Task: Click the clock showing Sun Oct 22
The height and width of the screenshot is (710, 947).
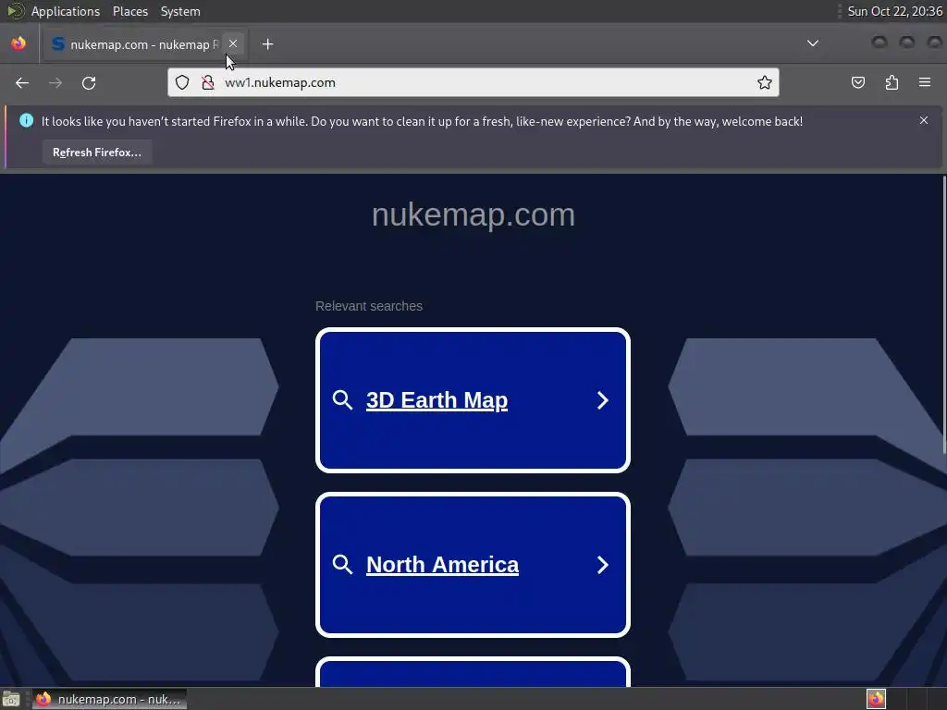Action: [894, 11]
